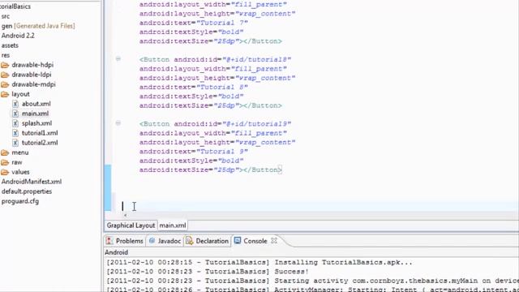Select the layout folder

20,94
